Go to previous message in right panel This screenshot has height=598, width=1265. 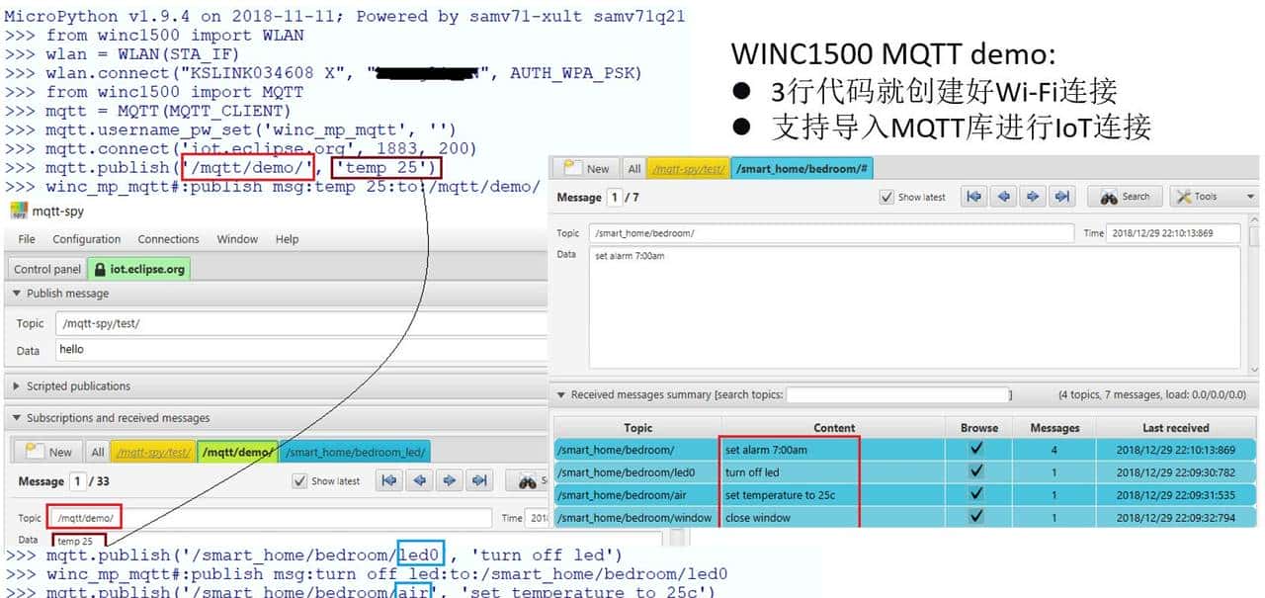1003,197
